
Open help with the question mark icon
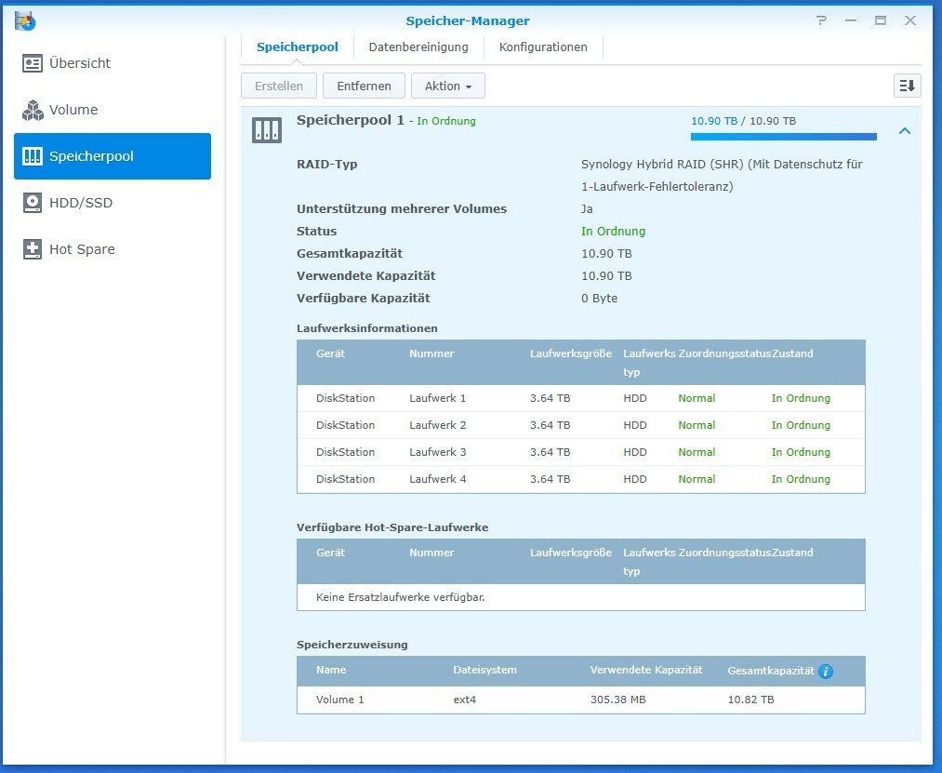pyautogui.click(x=821, y=20)
